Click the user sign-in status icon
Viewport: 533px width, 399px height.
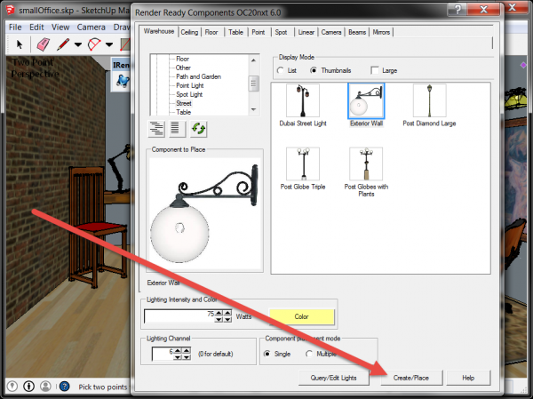pos(45,386)
